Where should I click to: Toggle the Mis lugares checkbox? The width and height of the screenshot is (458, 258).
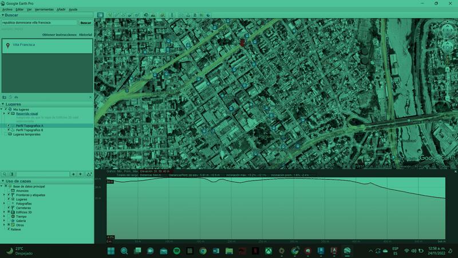[x=6, y=109]
